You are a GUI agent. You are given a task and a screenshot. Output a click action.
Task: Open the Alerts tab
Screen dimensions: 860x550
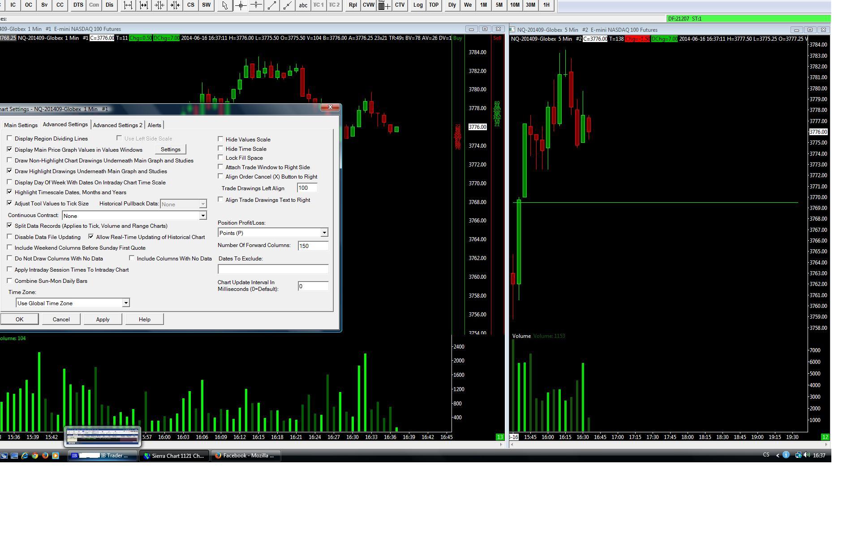coord(154,125)
